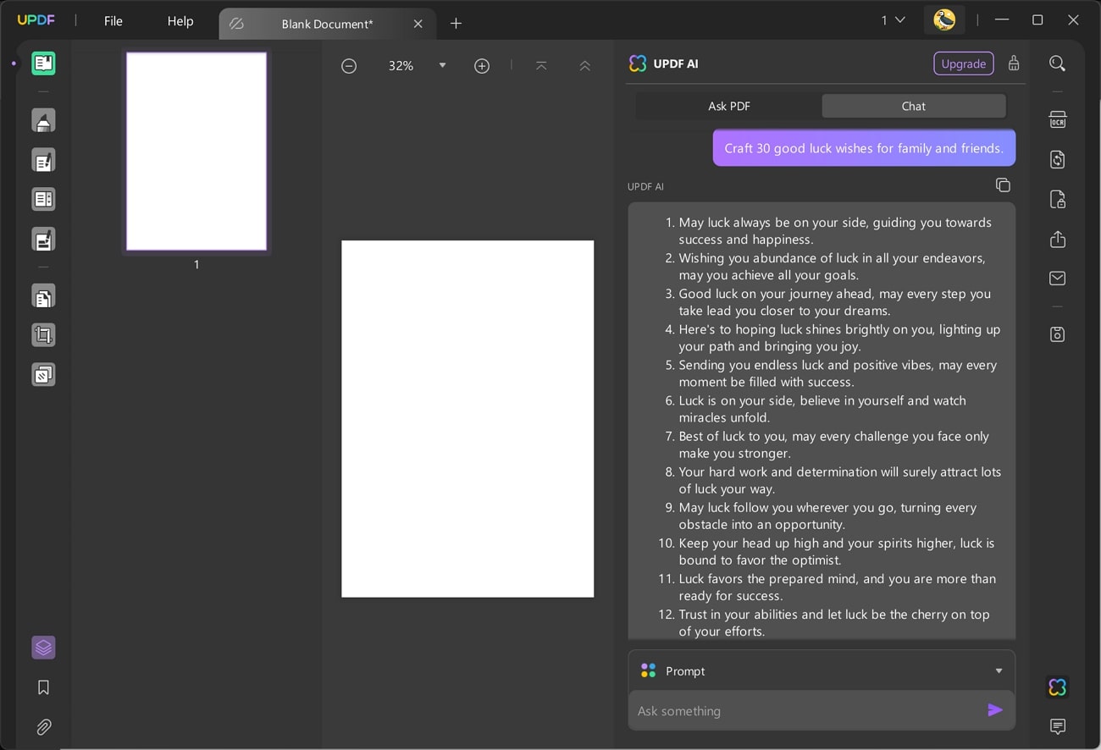This screenshot has height=750, width=1101.
Task: Switch to the Ask PDF tab
Action: [729, 106]
